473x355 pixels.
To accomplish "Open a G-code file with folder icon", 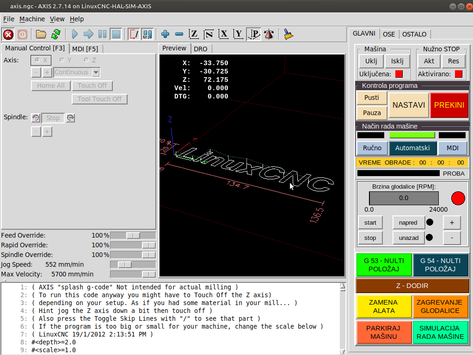I will pyautogui.click(x=41, y=34).
